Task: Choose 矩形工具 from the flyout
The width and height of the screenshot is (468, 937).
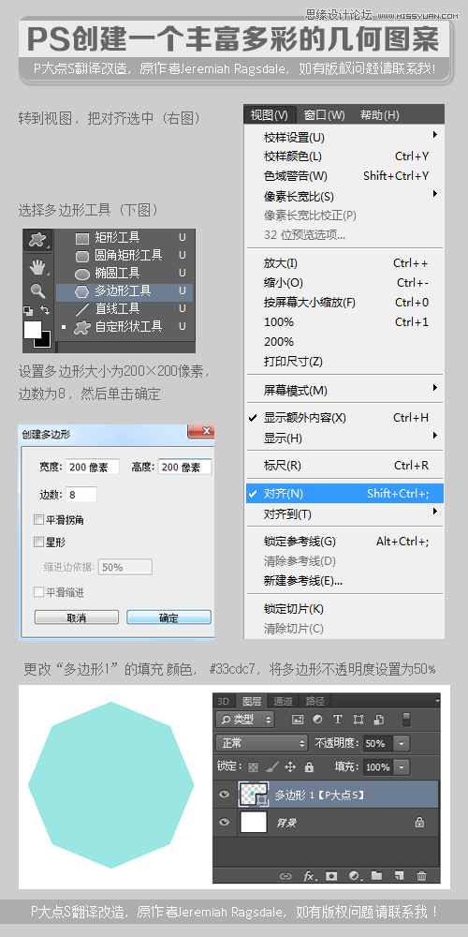Action: [x=124, y=237]
